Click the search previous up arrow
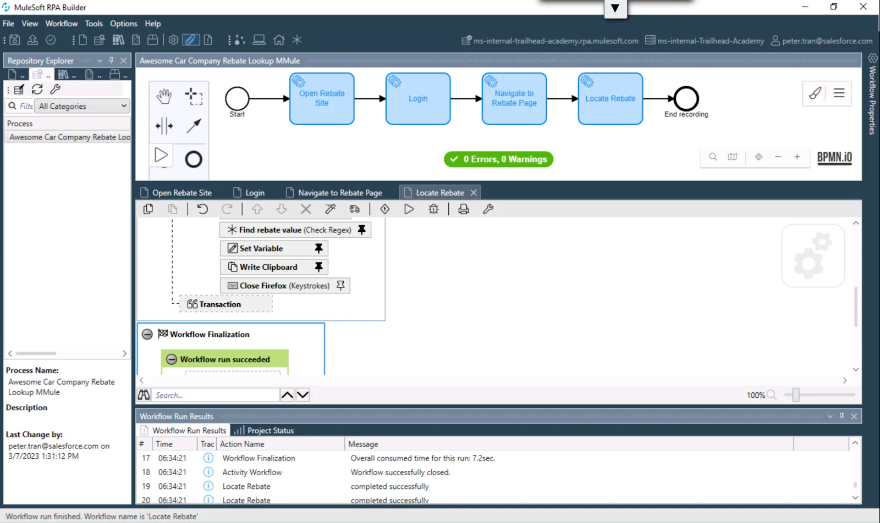Image resolution: width=880 pixels, height=523 pixels. (x=287, y=395)
